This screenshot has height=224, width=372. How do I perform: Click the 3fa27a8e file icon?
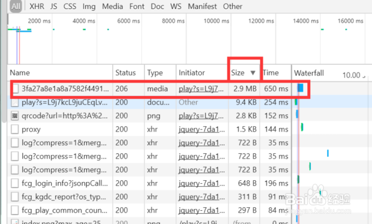click(x=16, y=89)
